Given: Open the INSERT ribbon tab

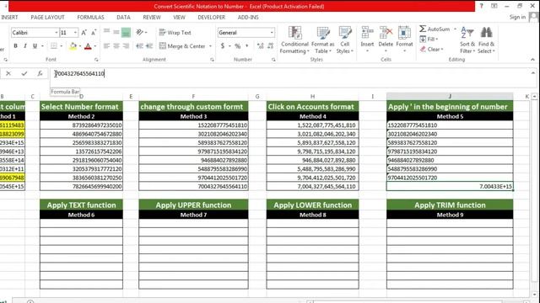Looking at the screenshot, I should click(9, 17).
